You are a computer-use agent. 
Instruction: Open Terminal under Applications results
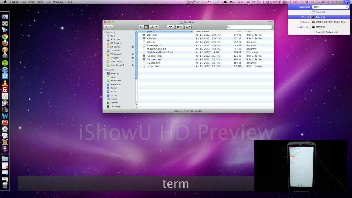320,27
